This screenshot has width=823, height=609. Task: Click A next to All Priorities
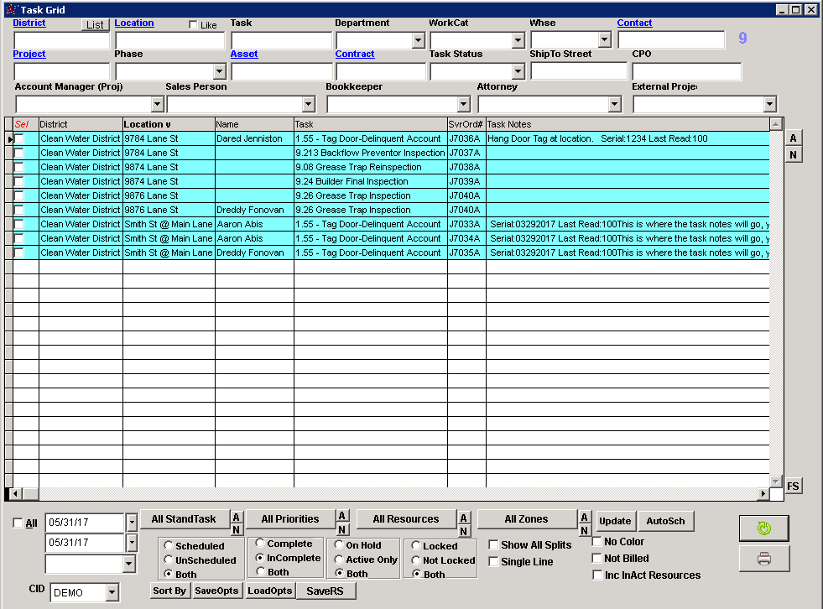point(341,516)
